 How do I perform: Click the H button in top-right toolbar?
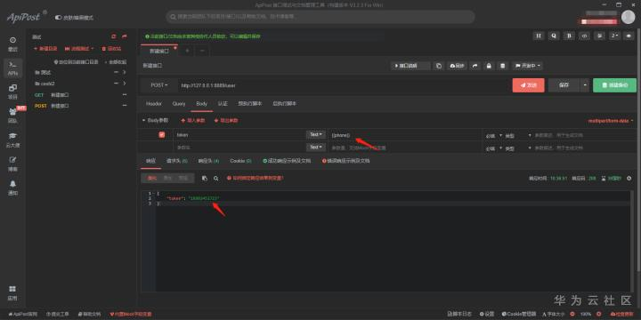(539, 36)
